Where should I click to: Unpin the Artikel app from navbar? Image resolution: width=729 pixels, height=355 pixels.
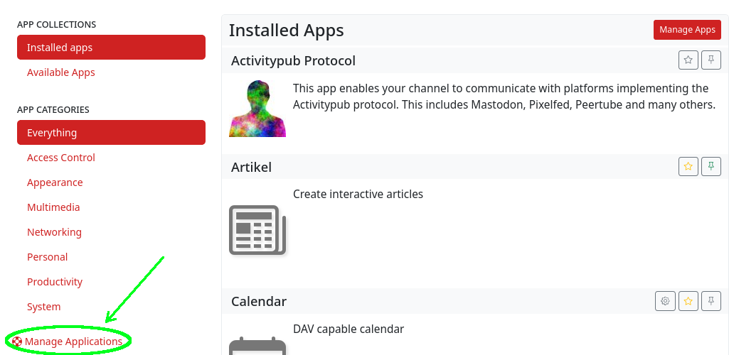(x=711, y=167)
